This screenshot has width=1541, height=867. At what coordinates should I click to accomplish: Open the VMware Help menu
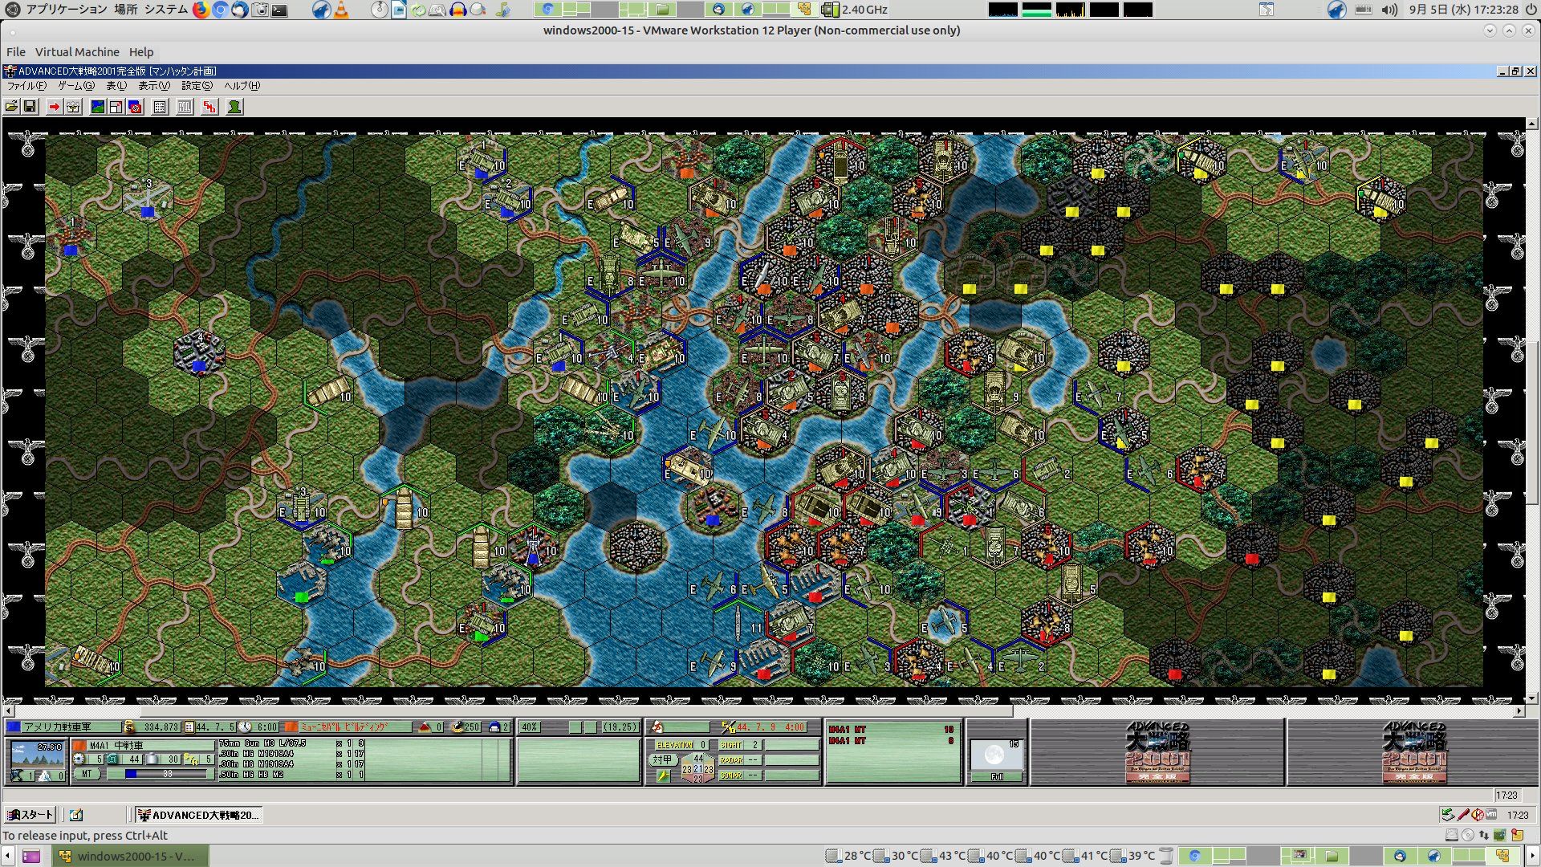pos(141,52)
